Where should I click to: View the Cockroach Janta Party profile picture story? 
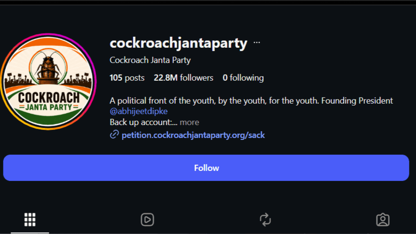pos(48,82)
